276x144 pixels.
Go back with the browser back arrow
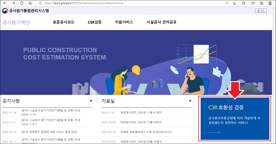(5, 3)
